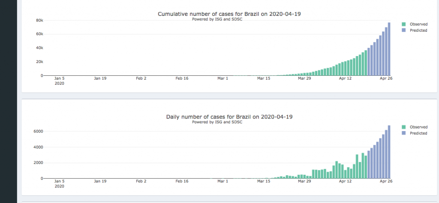Click green Observed swatch in cumulative legend
The height and width of the screenshot is (203, 439).
coord(404,24)
